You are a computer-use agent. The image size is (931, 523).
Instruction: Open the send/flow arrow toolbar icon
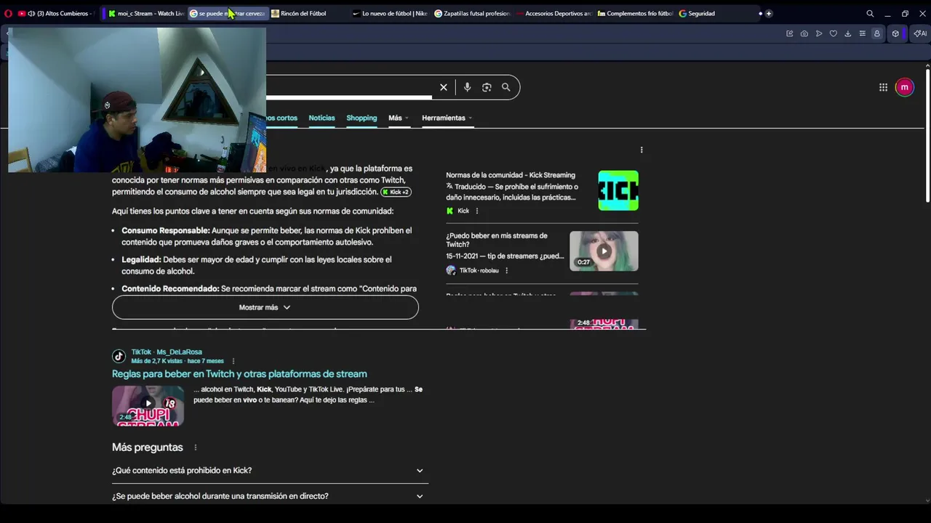[x=818, y=33]
